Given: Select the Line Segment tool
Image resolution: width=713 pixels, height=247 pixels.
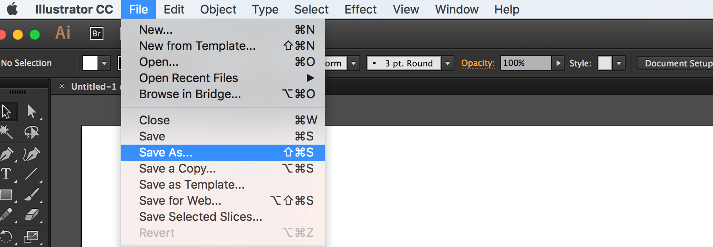Looking at the screenshot, I should 31,174.
